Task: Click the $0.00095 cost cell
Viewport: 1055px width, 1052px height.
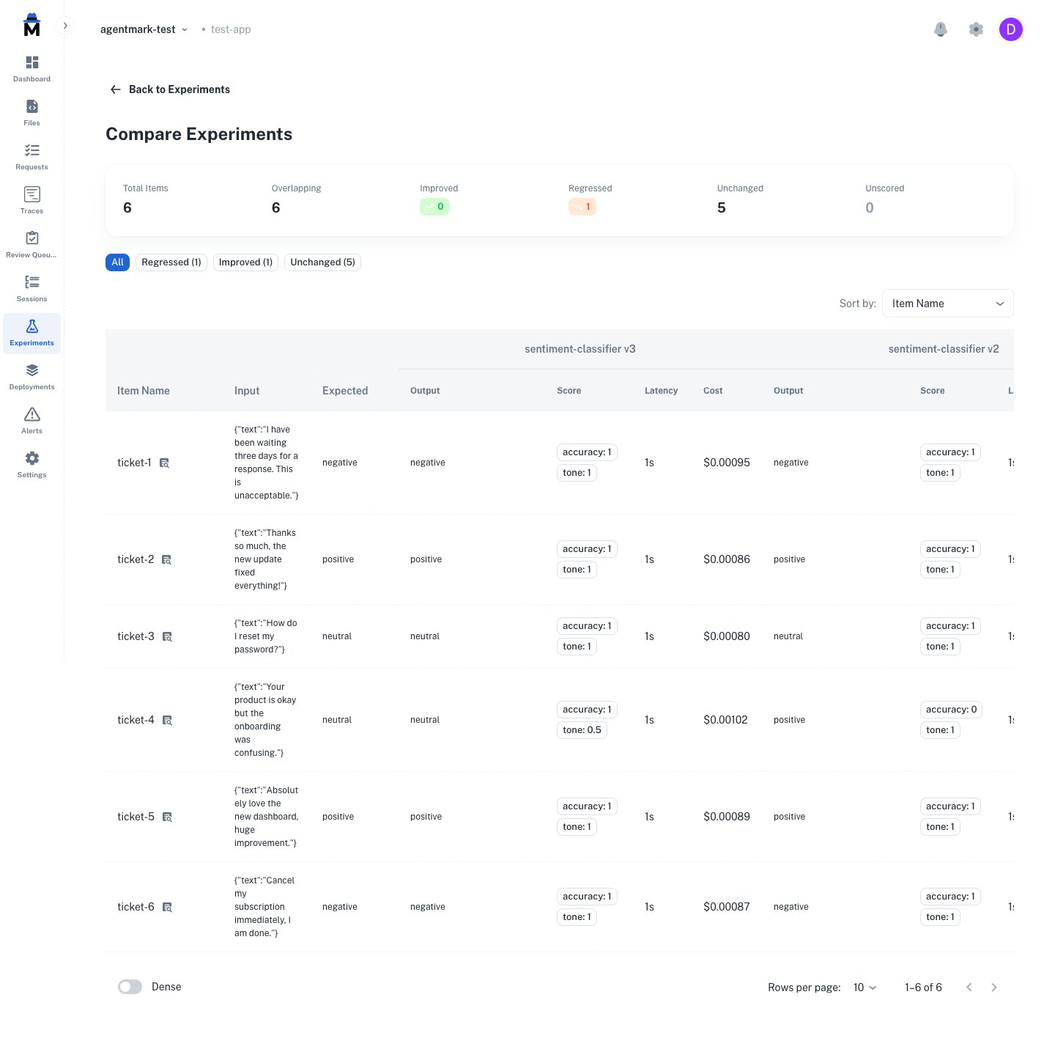Action: 727,463
